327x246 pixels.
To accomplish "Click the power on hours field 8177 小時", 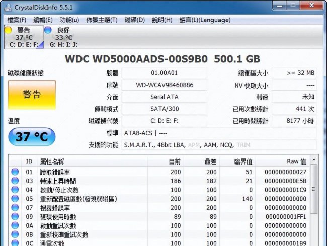I will tap(294, 121).
